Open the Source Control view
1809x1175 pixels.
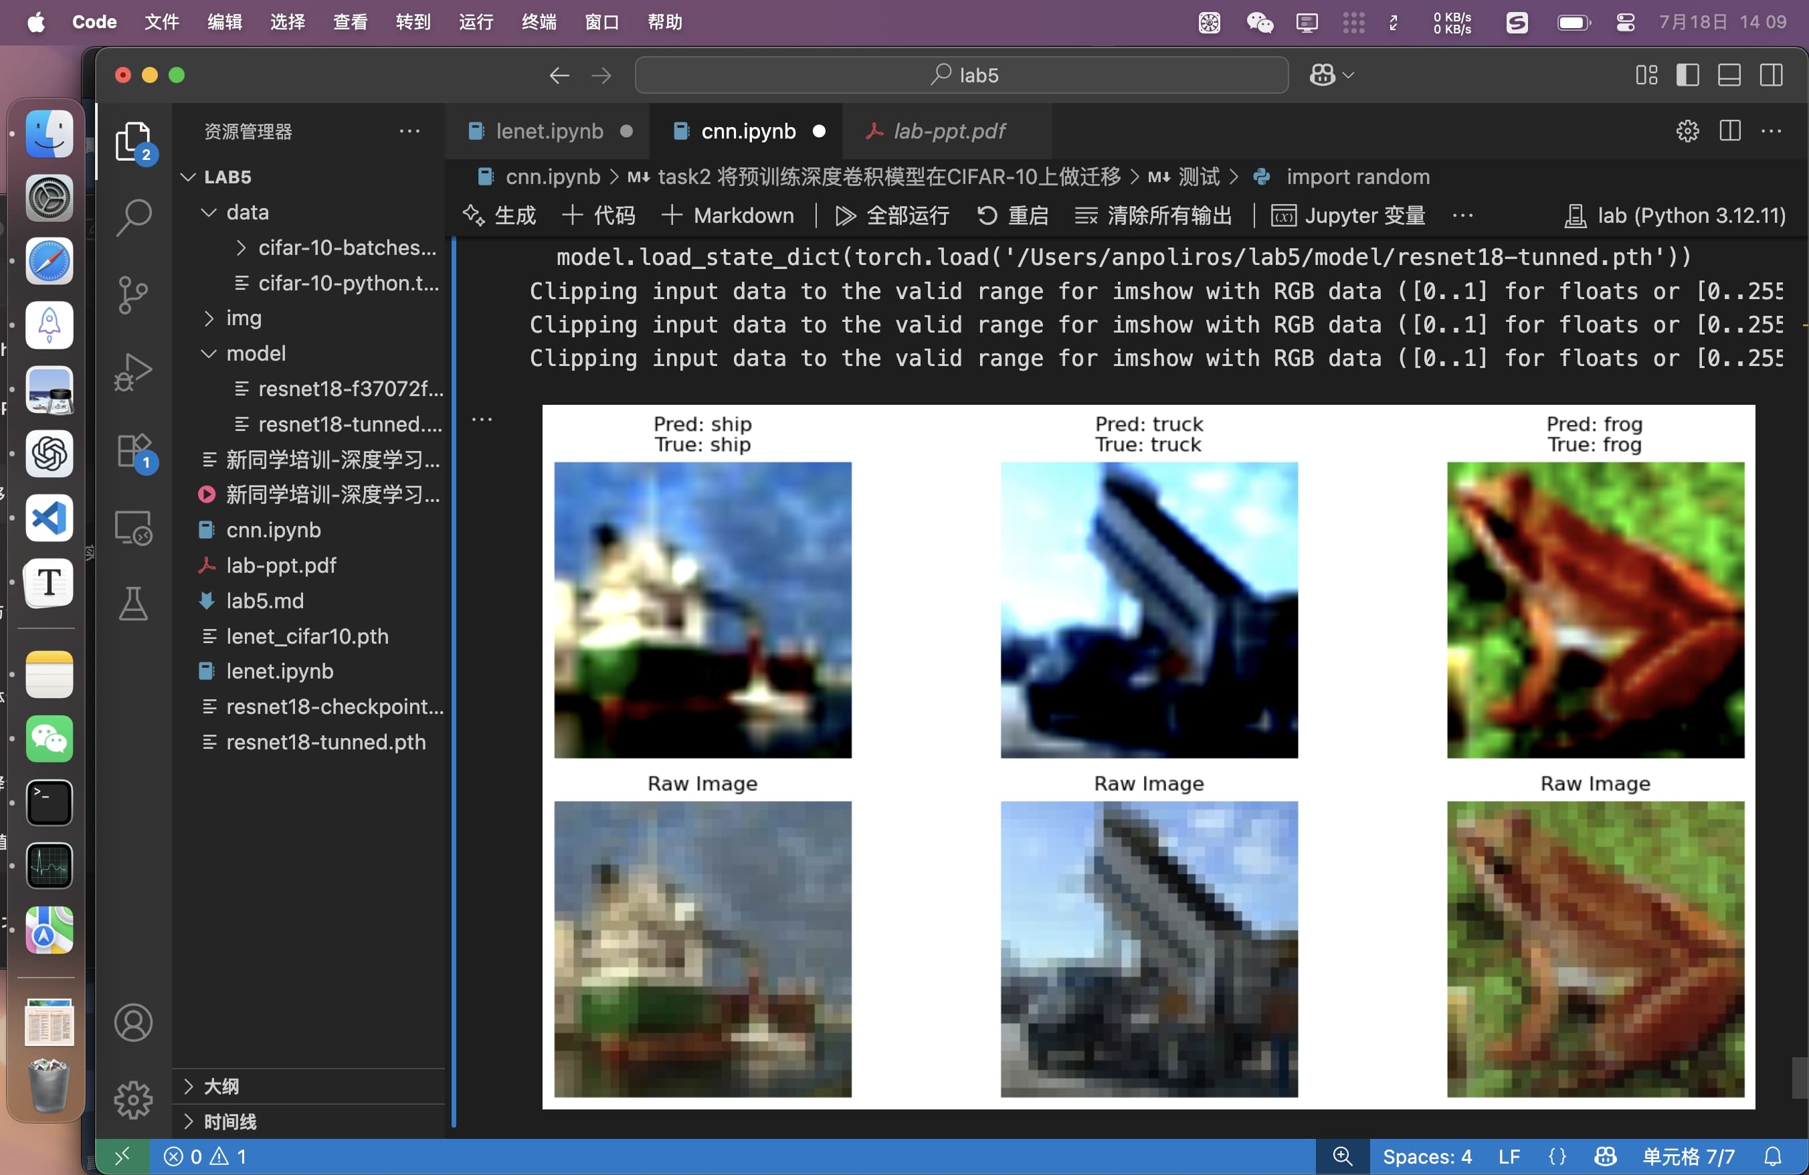coord(134,295)
